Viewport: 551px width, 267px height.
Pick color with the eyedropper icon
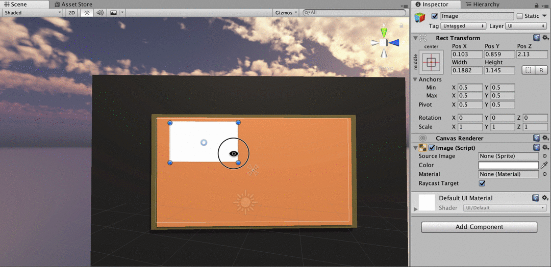coord(544,165)
